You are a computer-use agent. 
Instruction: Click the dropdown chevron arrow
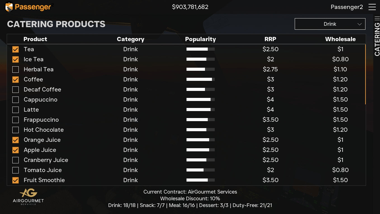[x=360, y=24]
